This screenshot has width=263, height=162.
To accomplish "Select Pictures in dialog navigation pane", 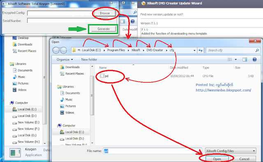I will (68, 106).
